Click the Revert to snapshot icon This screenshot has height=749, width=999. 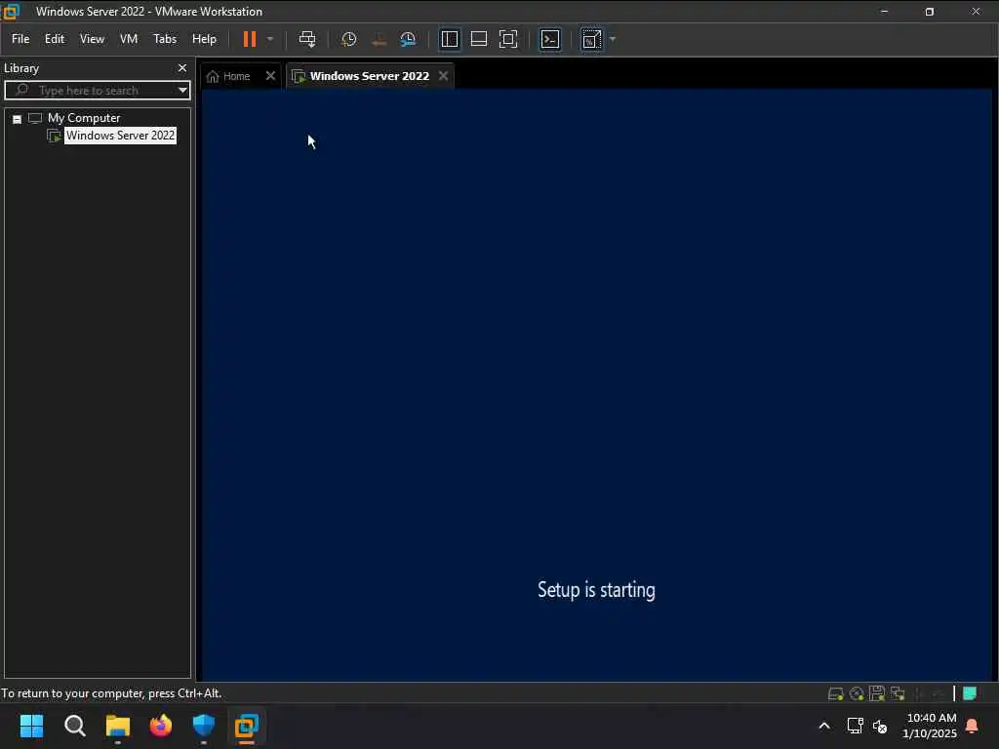point(379,39)
